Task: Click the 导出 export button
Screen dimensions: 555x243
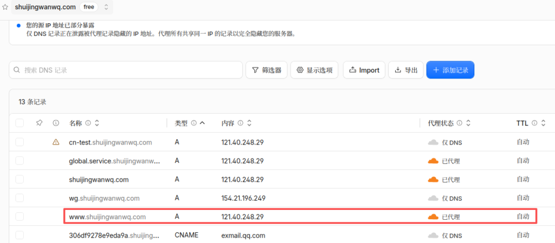Action: coord(406,70)
